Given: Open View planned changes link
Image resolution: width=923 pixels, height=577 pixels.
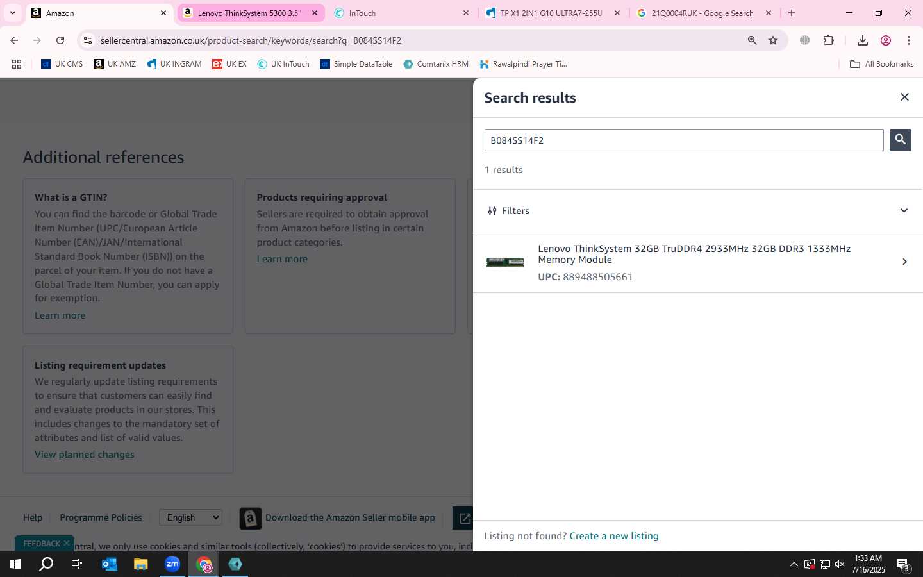Looking at the screenshot, I should coord(85,455).
